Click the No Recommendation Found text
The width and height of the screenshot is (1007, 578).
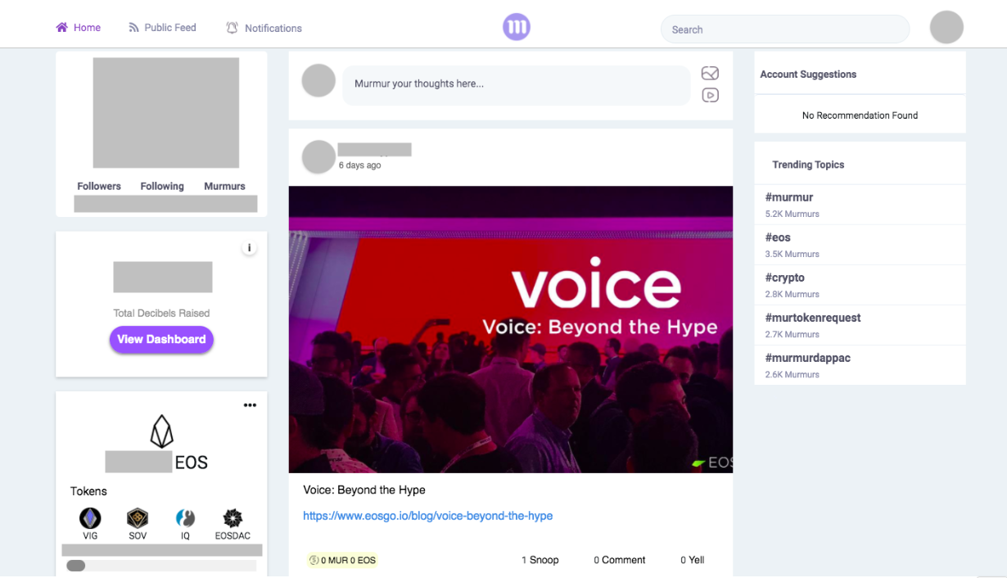[x=860, y=115]
